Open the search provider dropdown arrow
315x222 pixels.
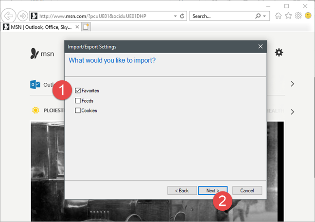click(264, 16)
